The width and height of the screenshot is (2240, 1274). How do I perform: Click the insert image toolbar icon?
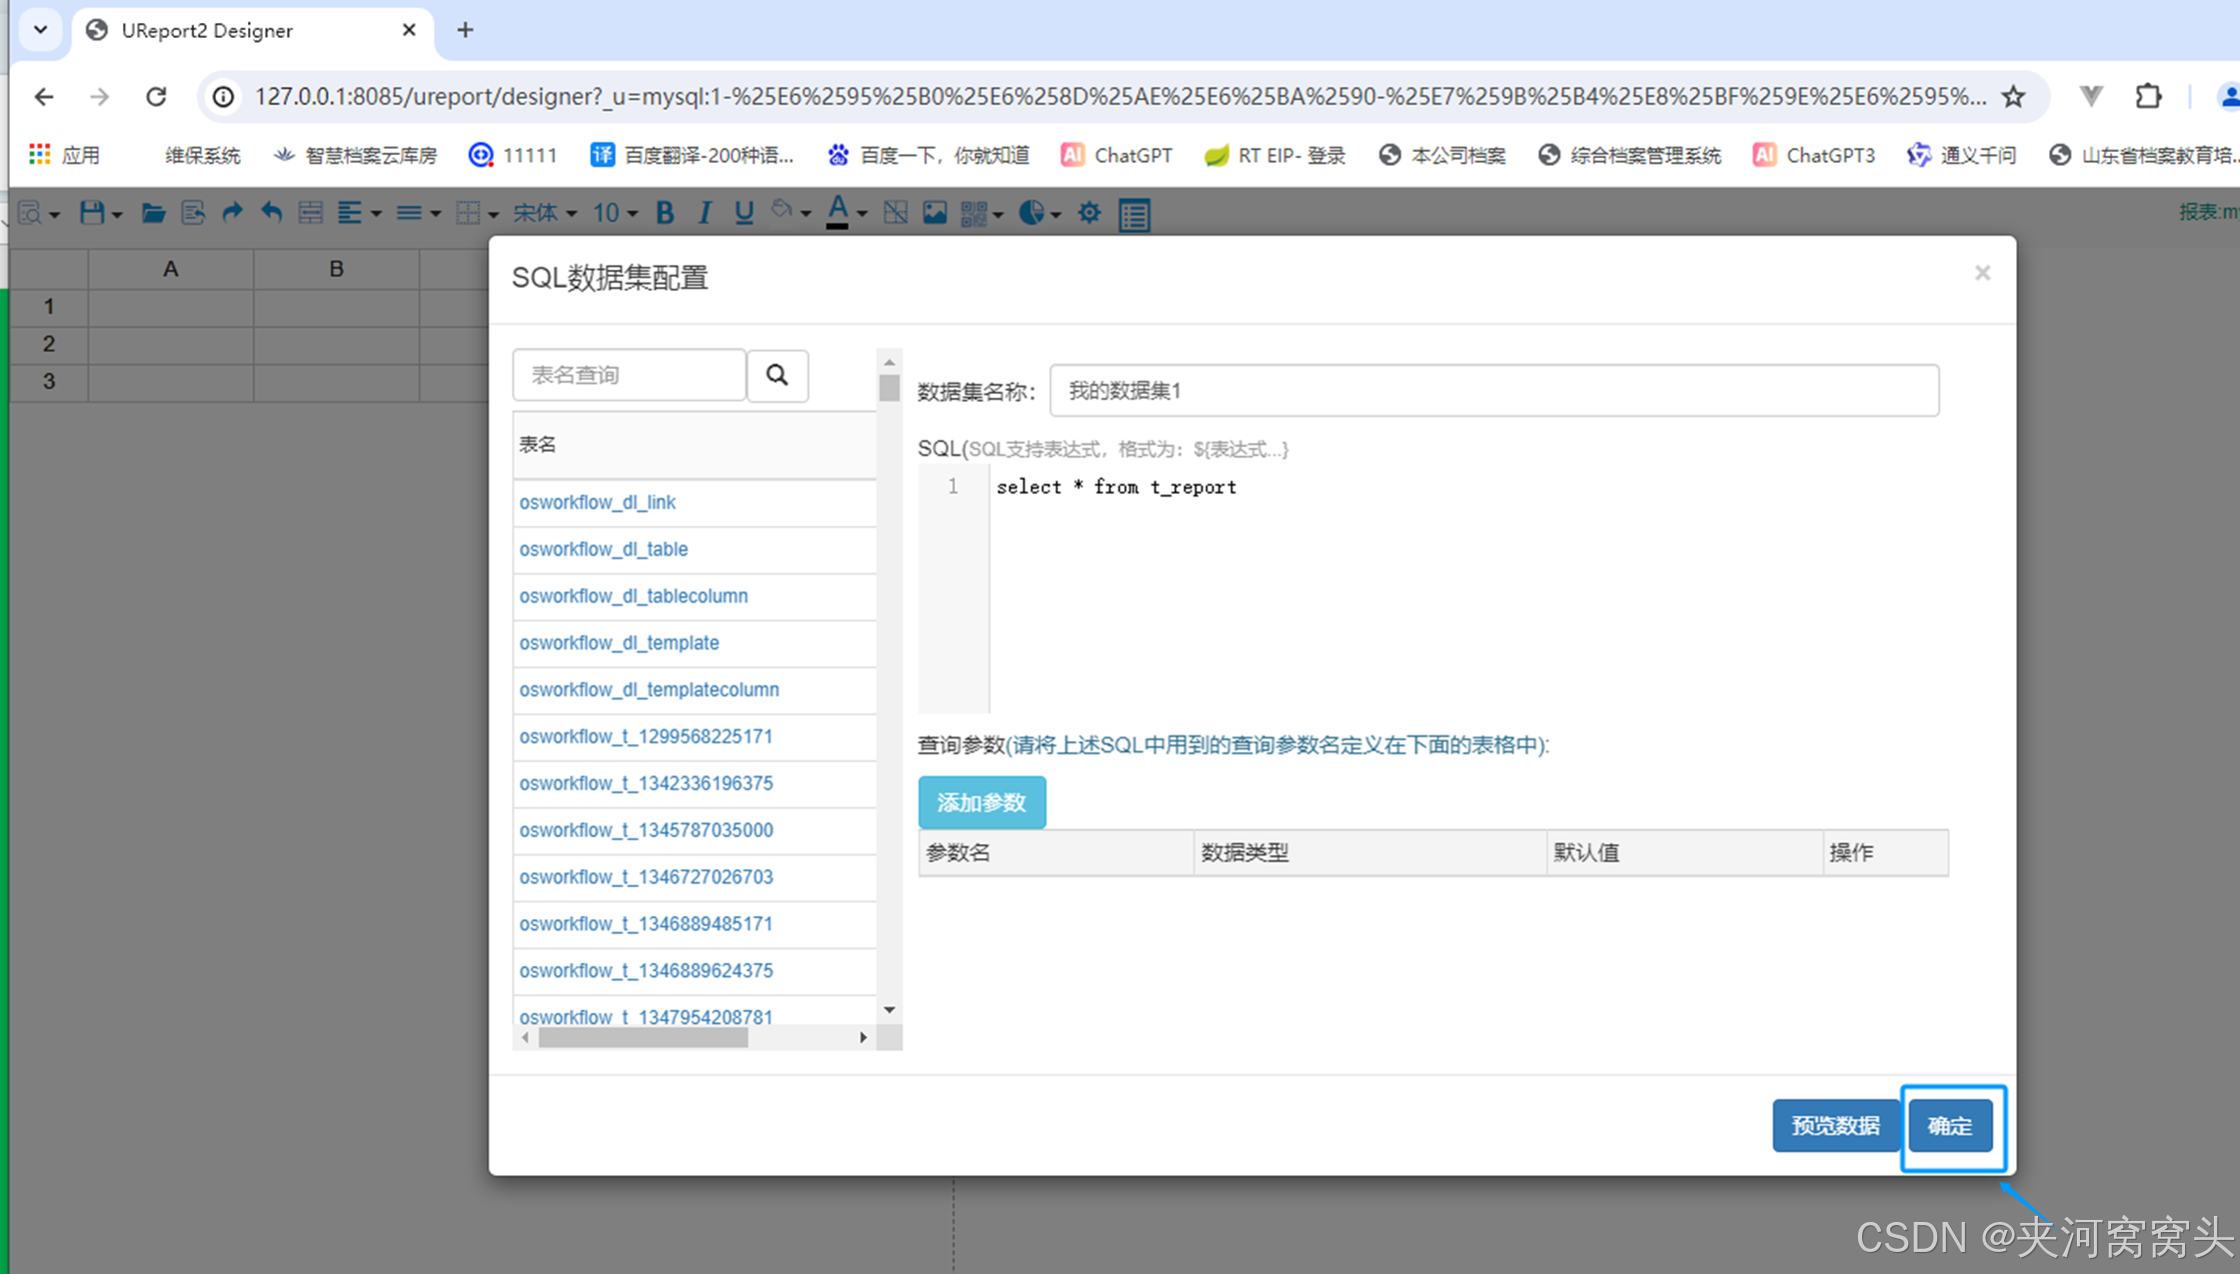(x=935, y=212)
